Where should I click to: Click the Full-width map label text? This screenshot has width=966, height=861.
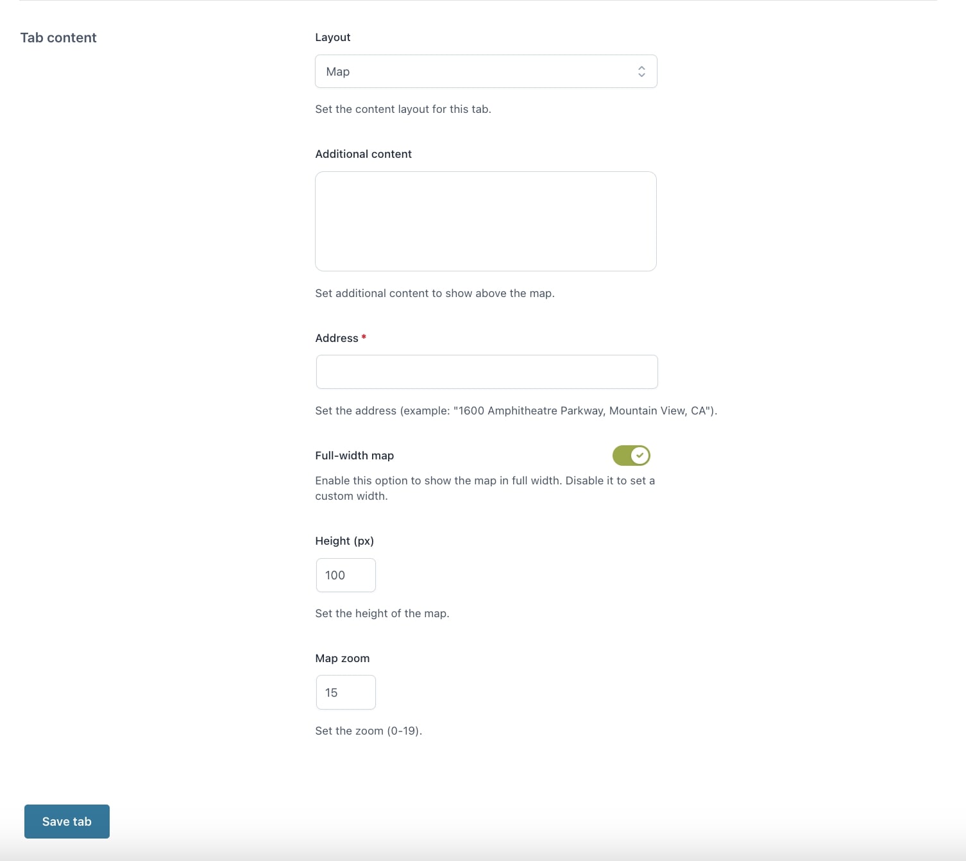click(x=355, y=456)
